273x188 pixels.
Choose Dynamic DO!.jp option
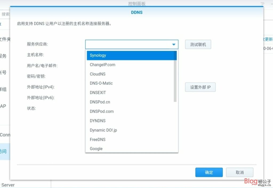coord(132,130)
